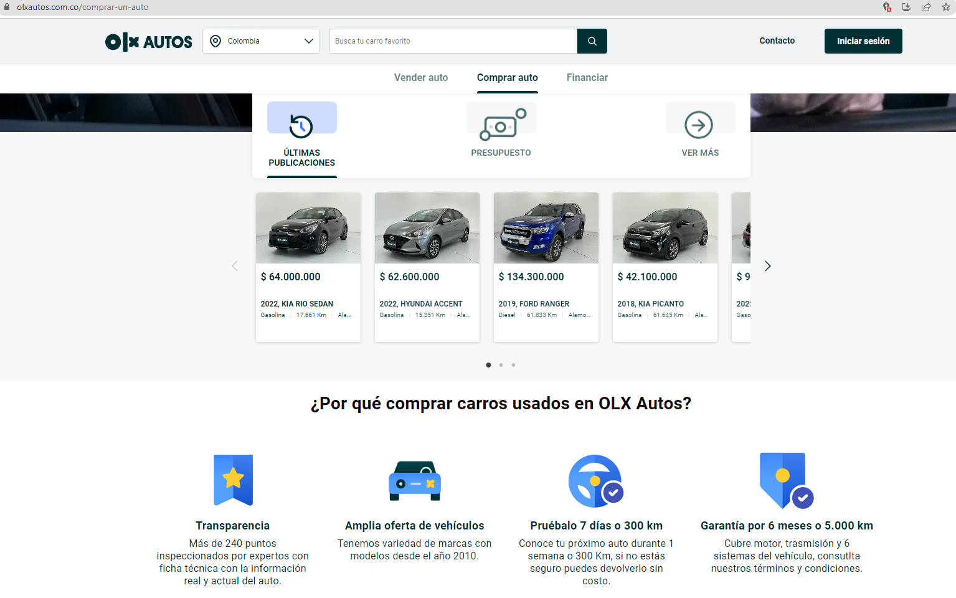Select the Últimas Publicaciones icon
The width and height of the screenshot is (956, 598).
point(302,117)
